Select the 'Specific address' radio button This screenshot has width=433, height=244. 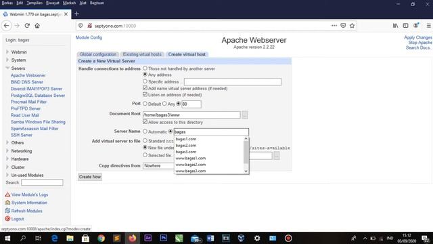[x=145, y=81]
